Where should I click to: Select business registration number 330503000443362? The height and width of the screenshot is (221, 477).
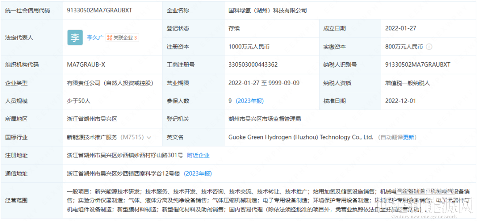[253, 65]
